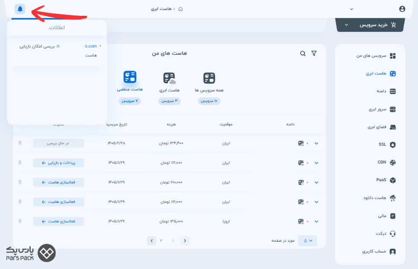This screenshot has width=418, height=269.
Task: Pin the پرداخت و بازیابی row
Action: tap(20, 163)
